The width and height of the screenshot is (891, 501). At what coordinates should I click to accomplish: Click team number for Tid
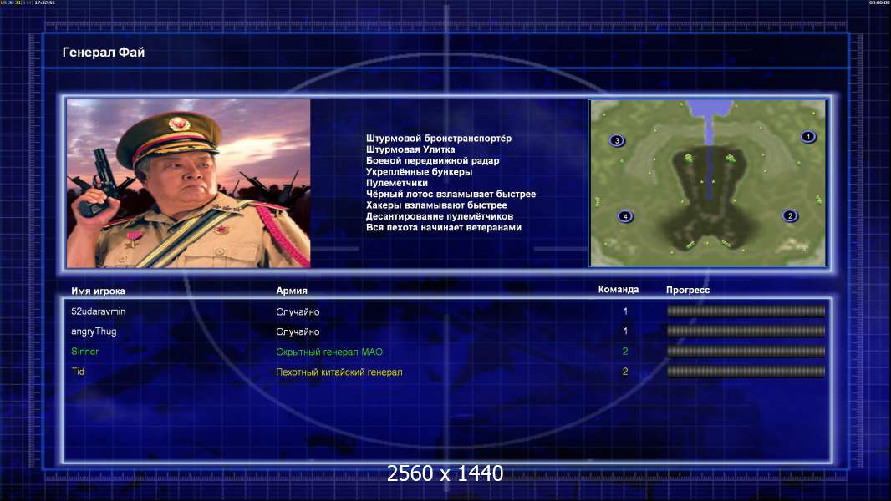625,372
